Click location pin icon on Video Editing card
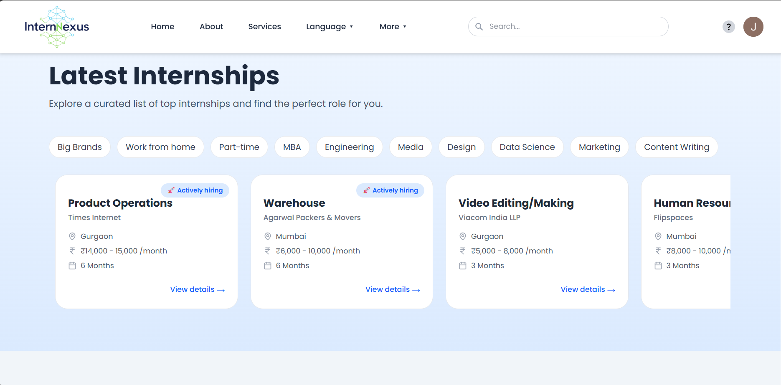The height and width of the screenshot is (385, 781). coord(463,236)
